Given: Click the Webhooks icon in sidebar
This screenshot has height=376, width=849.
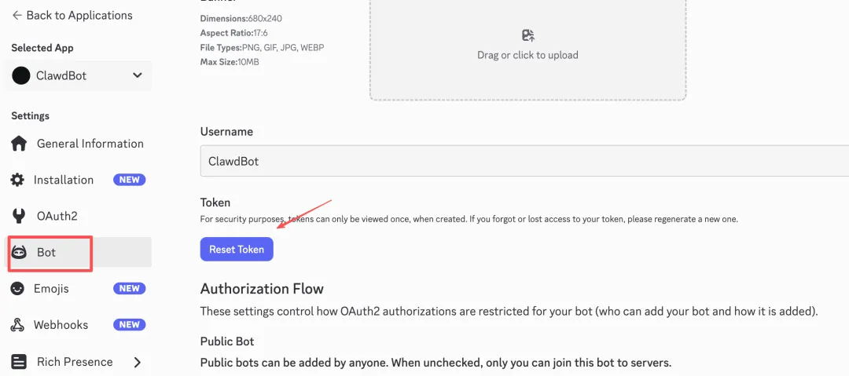Looking at the screenshot, I should click(17, 325).
